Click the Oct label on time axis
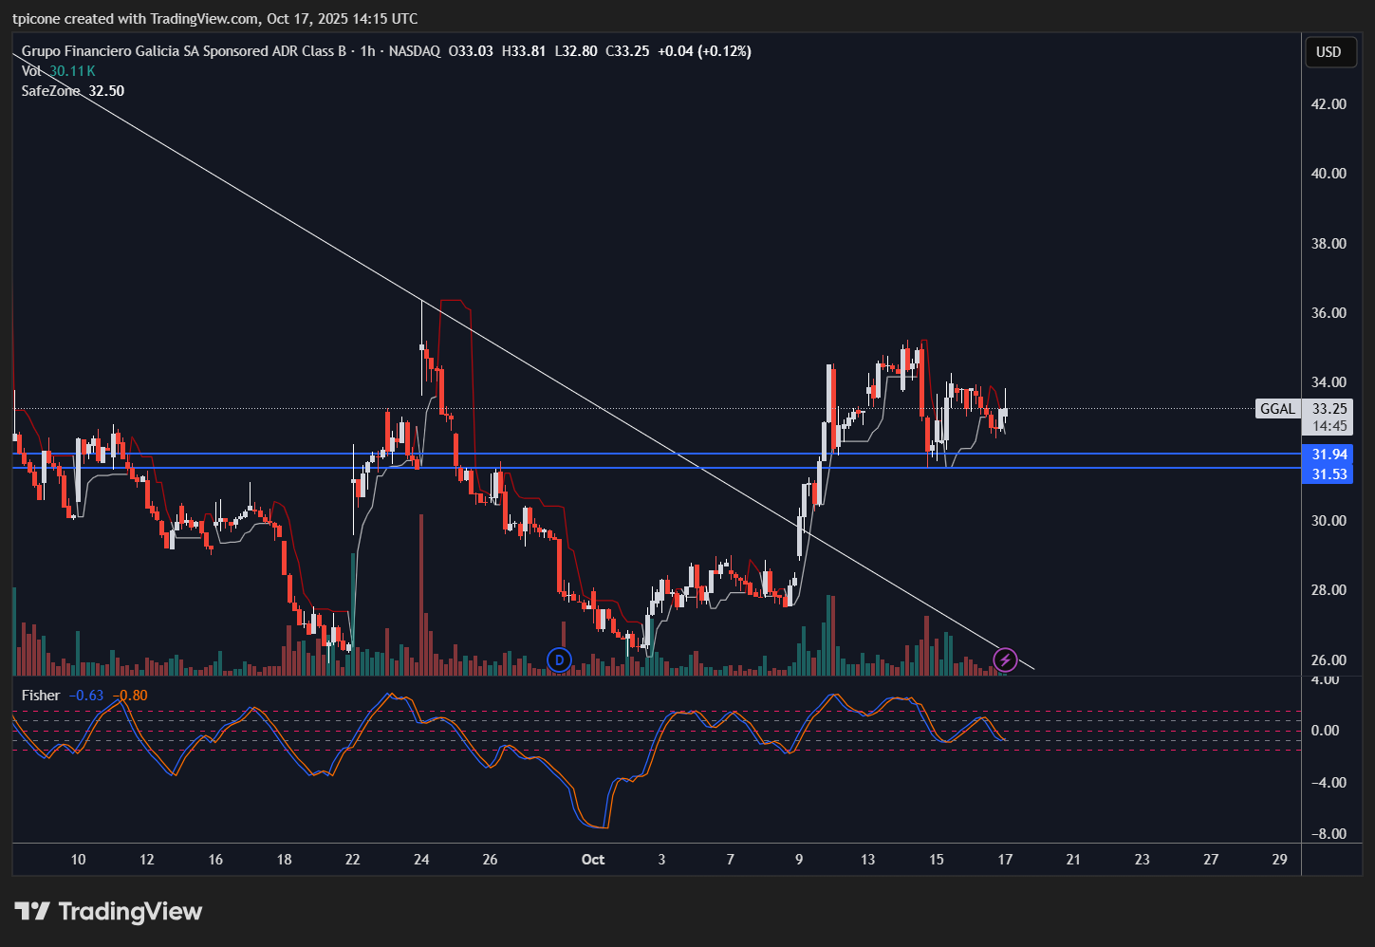1375x947 pixels. click(592, 860)
